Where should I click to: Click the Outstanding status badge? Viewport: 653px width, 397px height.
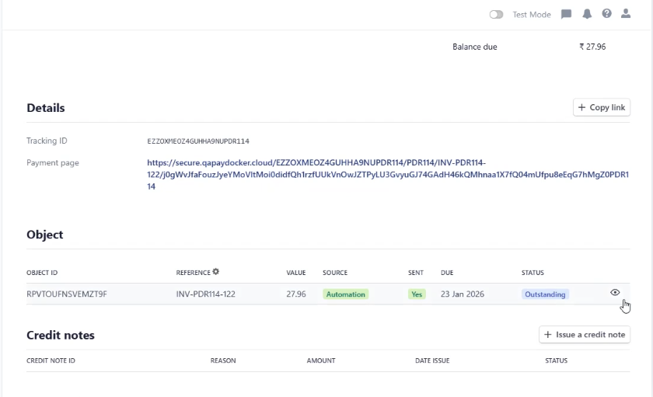pos(545,294)
